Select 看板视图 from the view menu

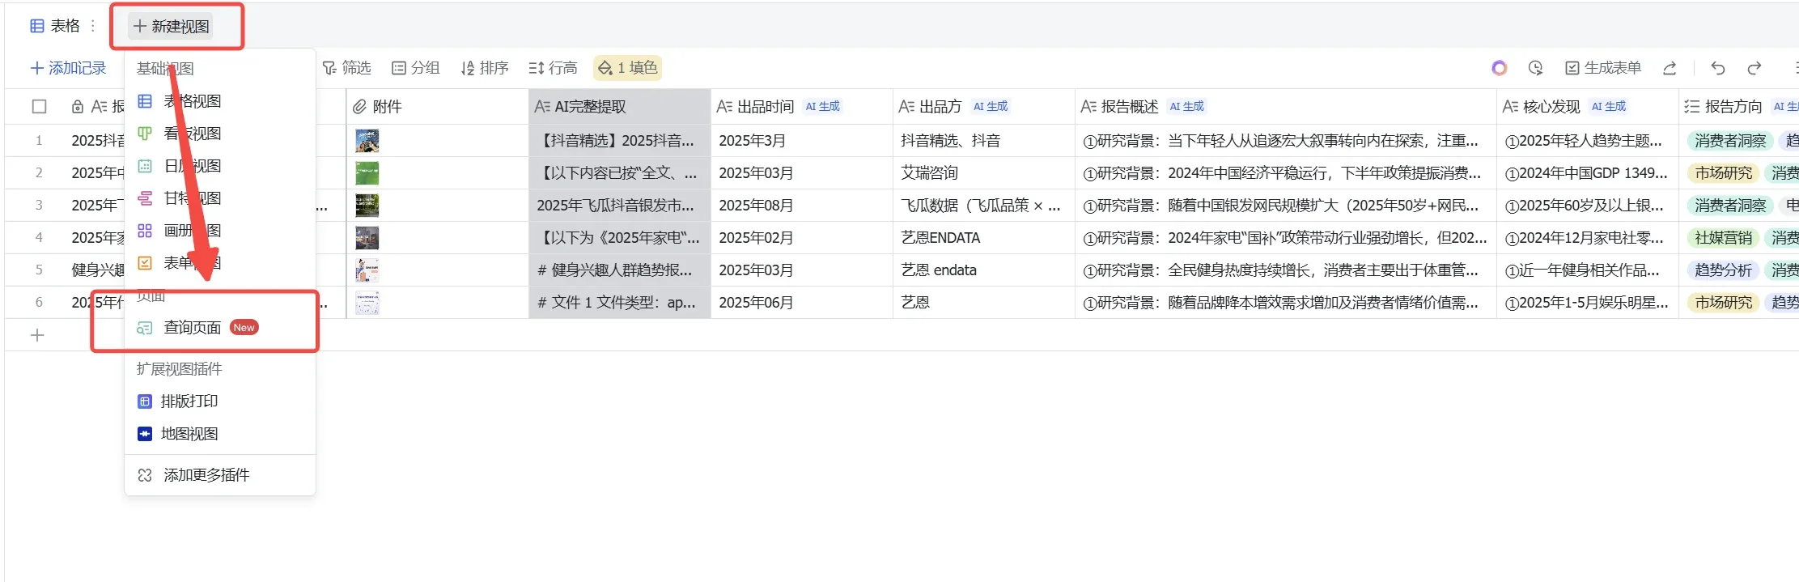(219, 134)
